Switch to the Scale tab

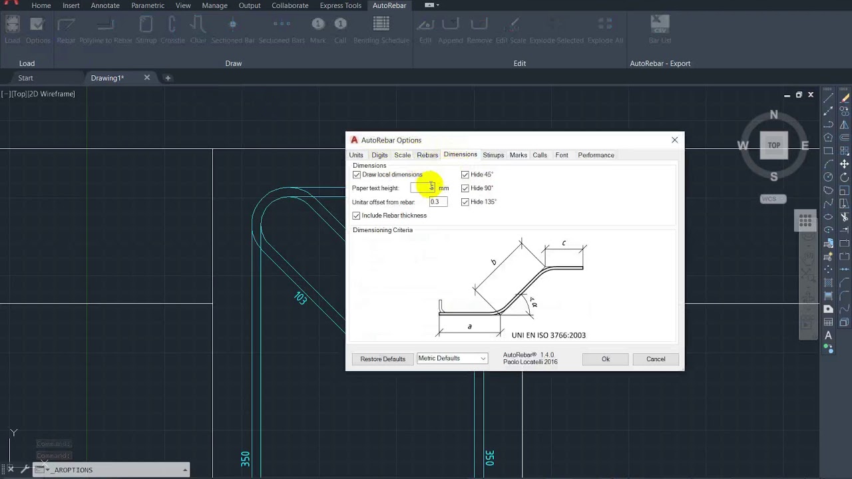coord(402,155)
